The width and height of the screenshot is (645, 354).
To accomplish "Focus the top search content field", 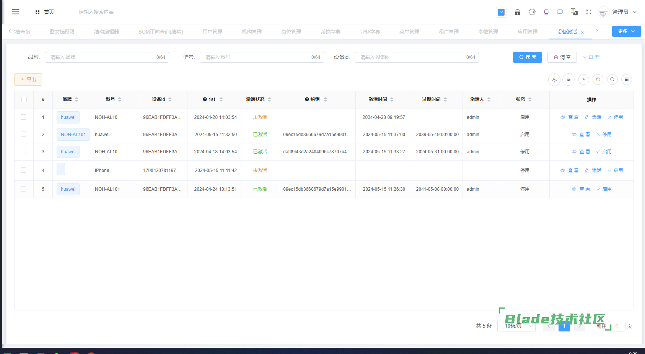I will pos(96,12).
